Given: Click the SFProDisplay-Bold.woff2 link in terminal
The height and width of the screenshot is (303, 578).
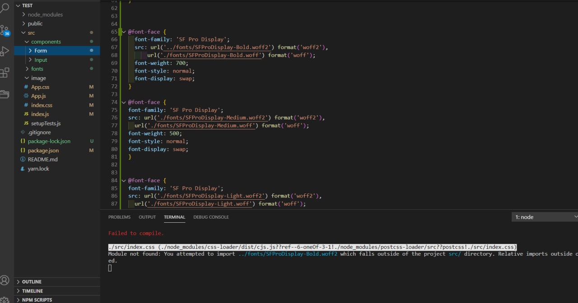Looking at the screenshot, I should pyautogui.click(x=288, y=254).
